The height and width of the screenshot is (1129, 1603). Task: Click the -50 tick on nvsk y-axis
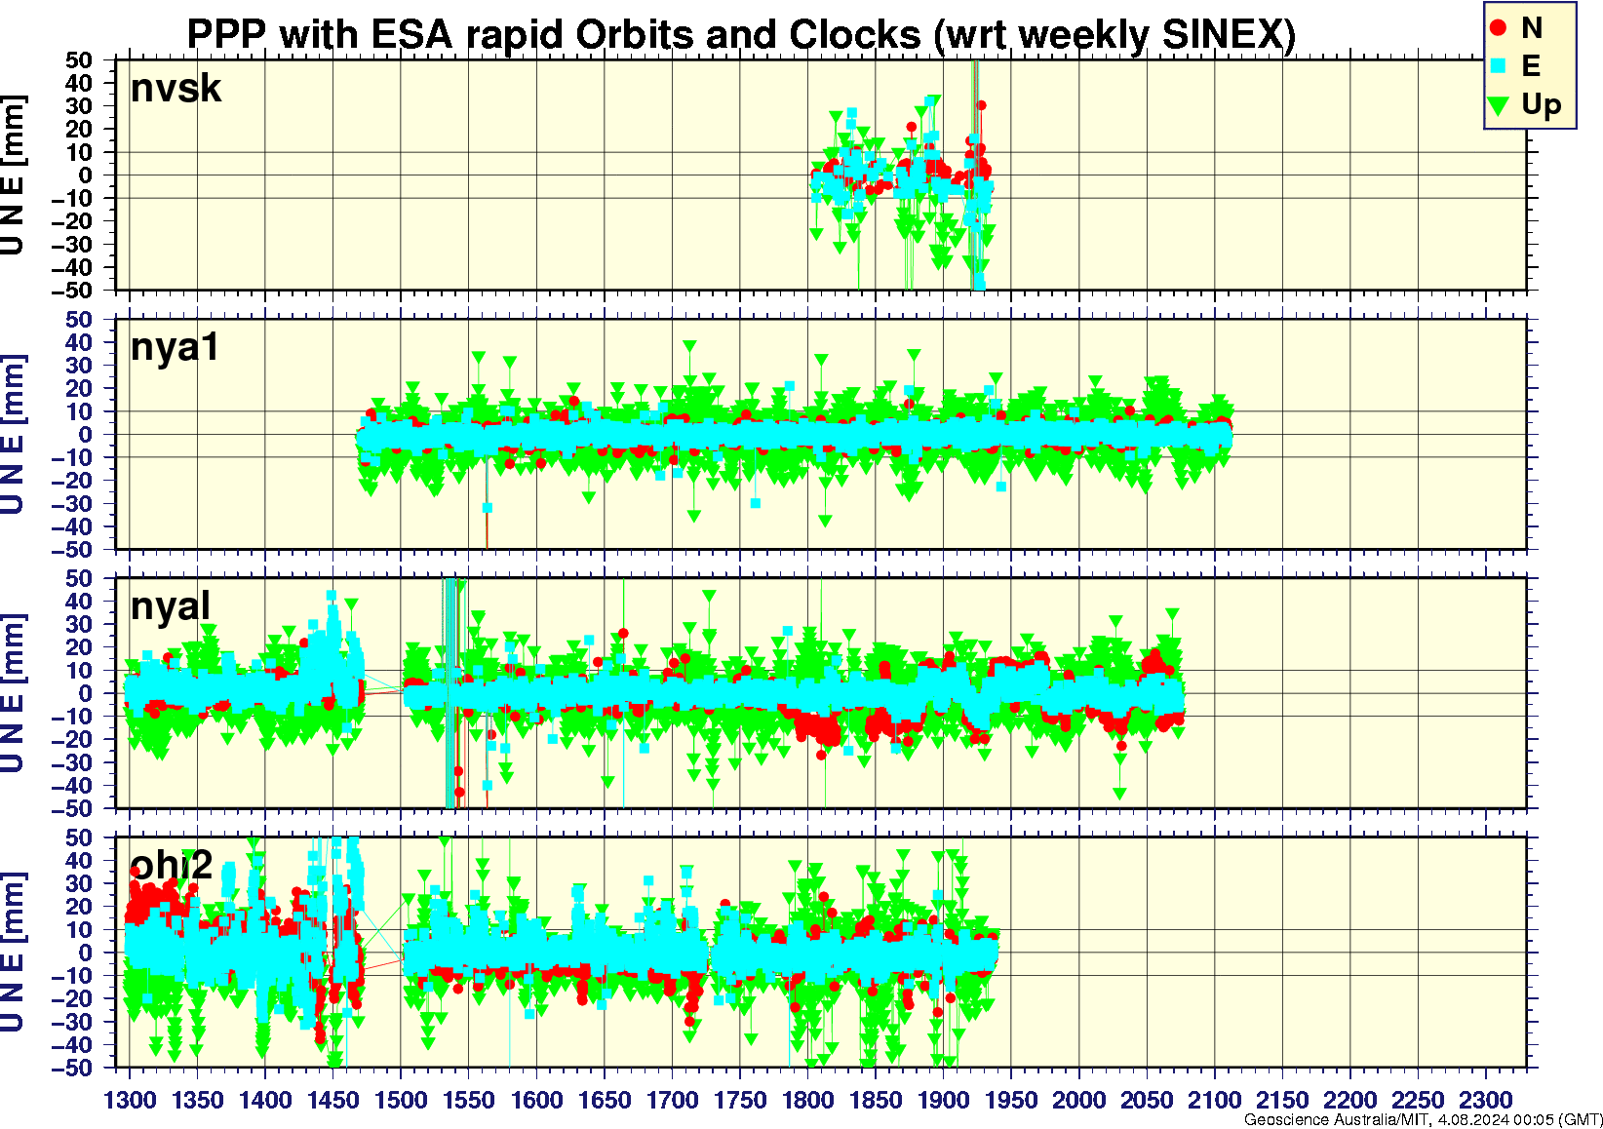tap(72, 290)
